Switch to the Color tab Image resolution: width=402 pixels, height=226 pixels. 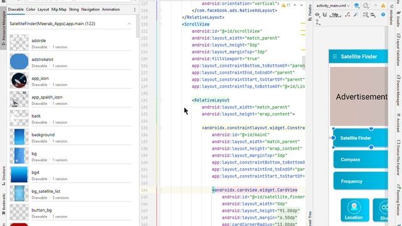[31, 9]
